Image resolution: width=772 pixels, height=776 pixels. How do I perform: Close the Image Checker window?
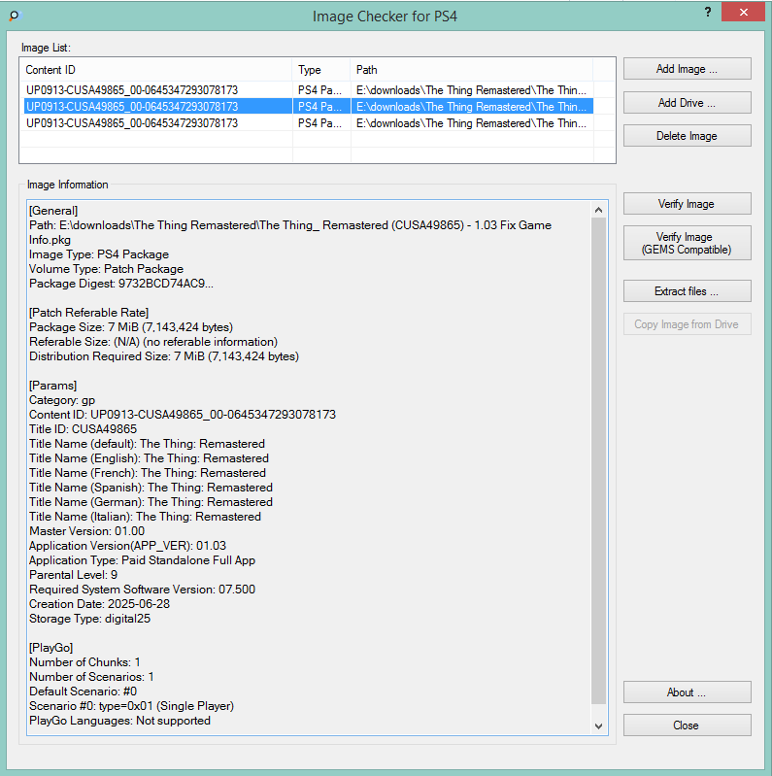[x=743, y=13]
